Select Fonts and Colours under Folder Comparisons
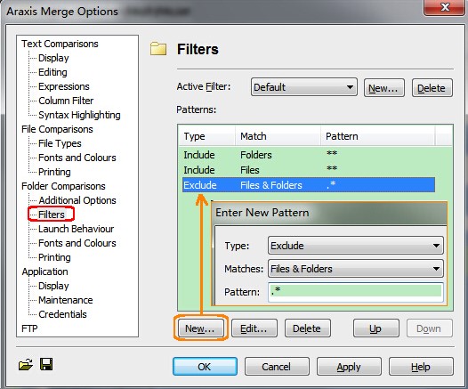The width and height of the screenshot is (468, 389). pos(77,243)
